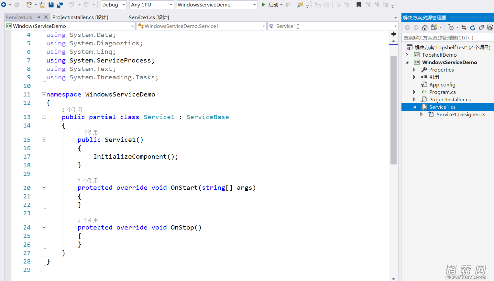The height and width of the screenshot is (281, 494).
Task: Expand the Properties node
Action: coord(414,70)
